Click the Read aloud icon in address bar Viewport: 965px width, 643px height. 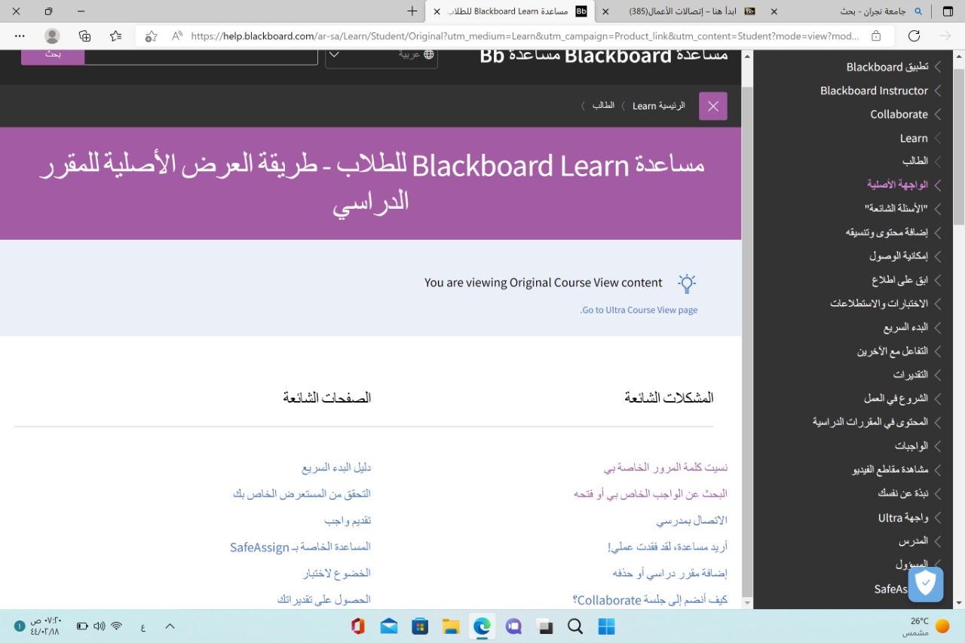177,36
